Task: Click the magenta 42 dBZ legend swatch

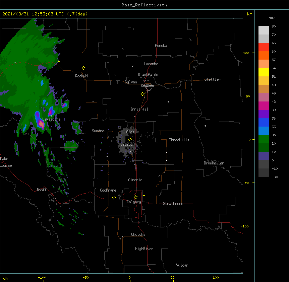Action: click(x=264, y=105)
